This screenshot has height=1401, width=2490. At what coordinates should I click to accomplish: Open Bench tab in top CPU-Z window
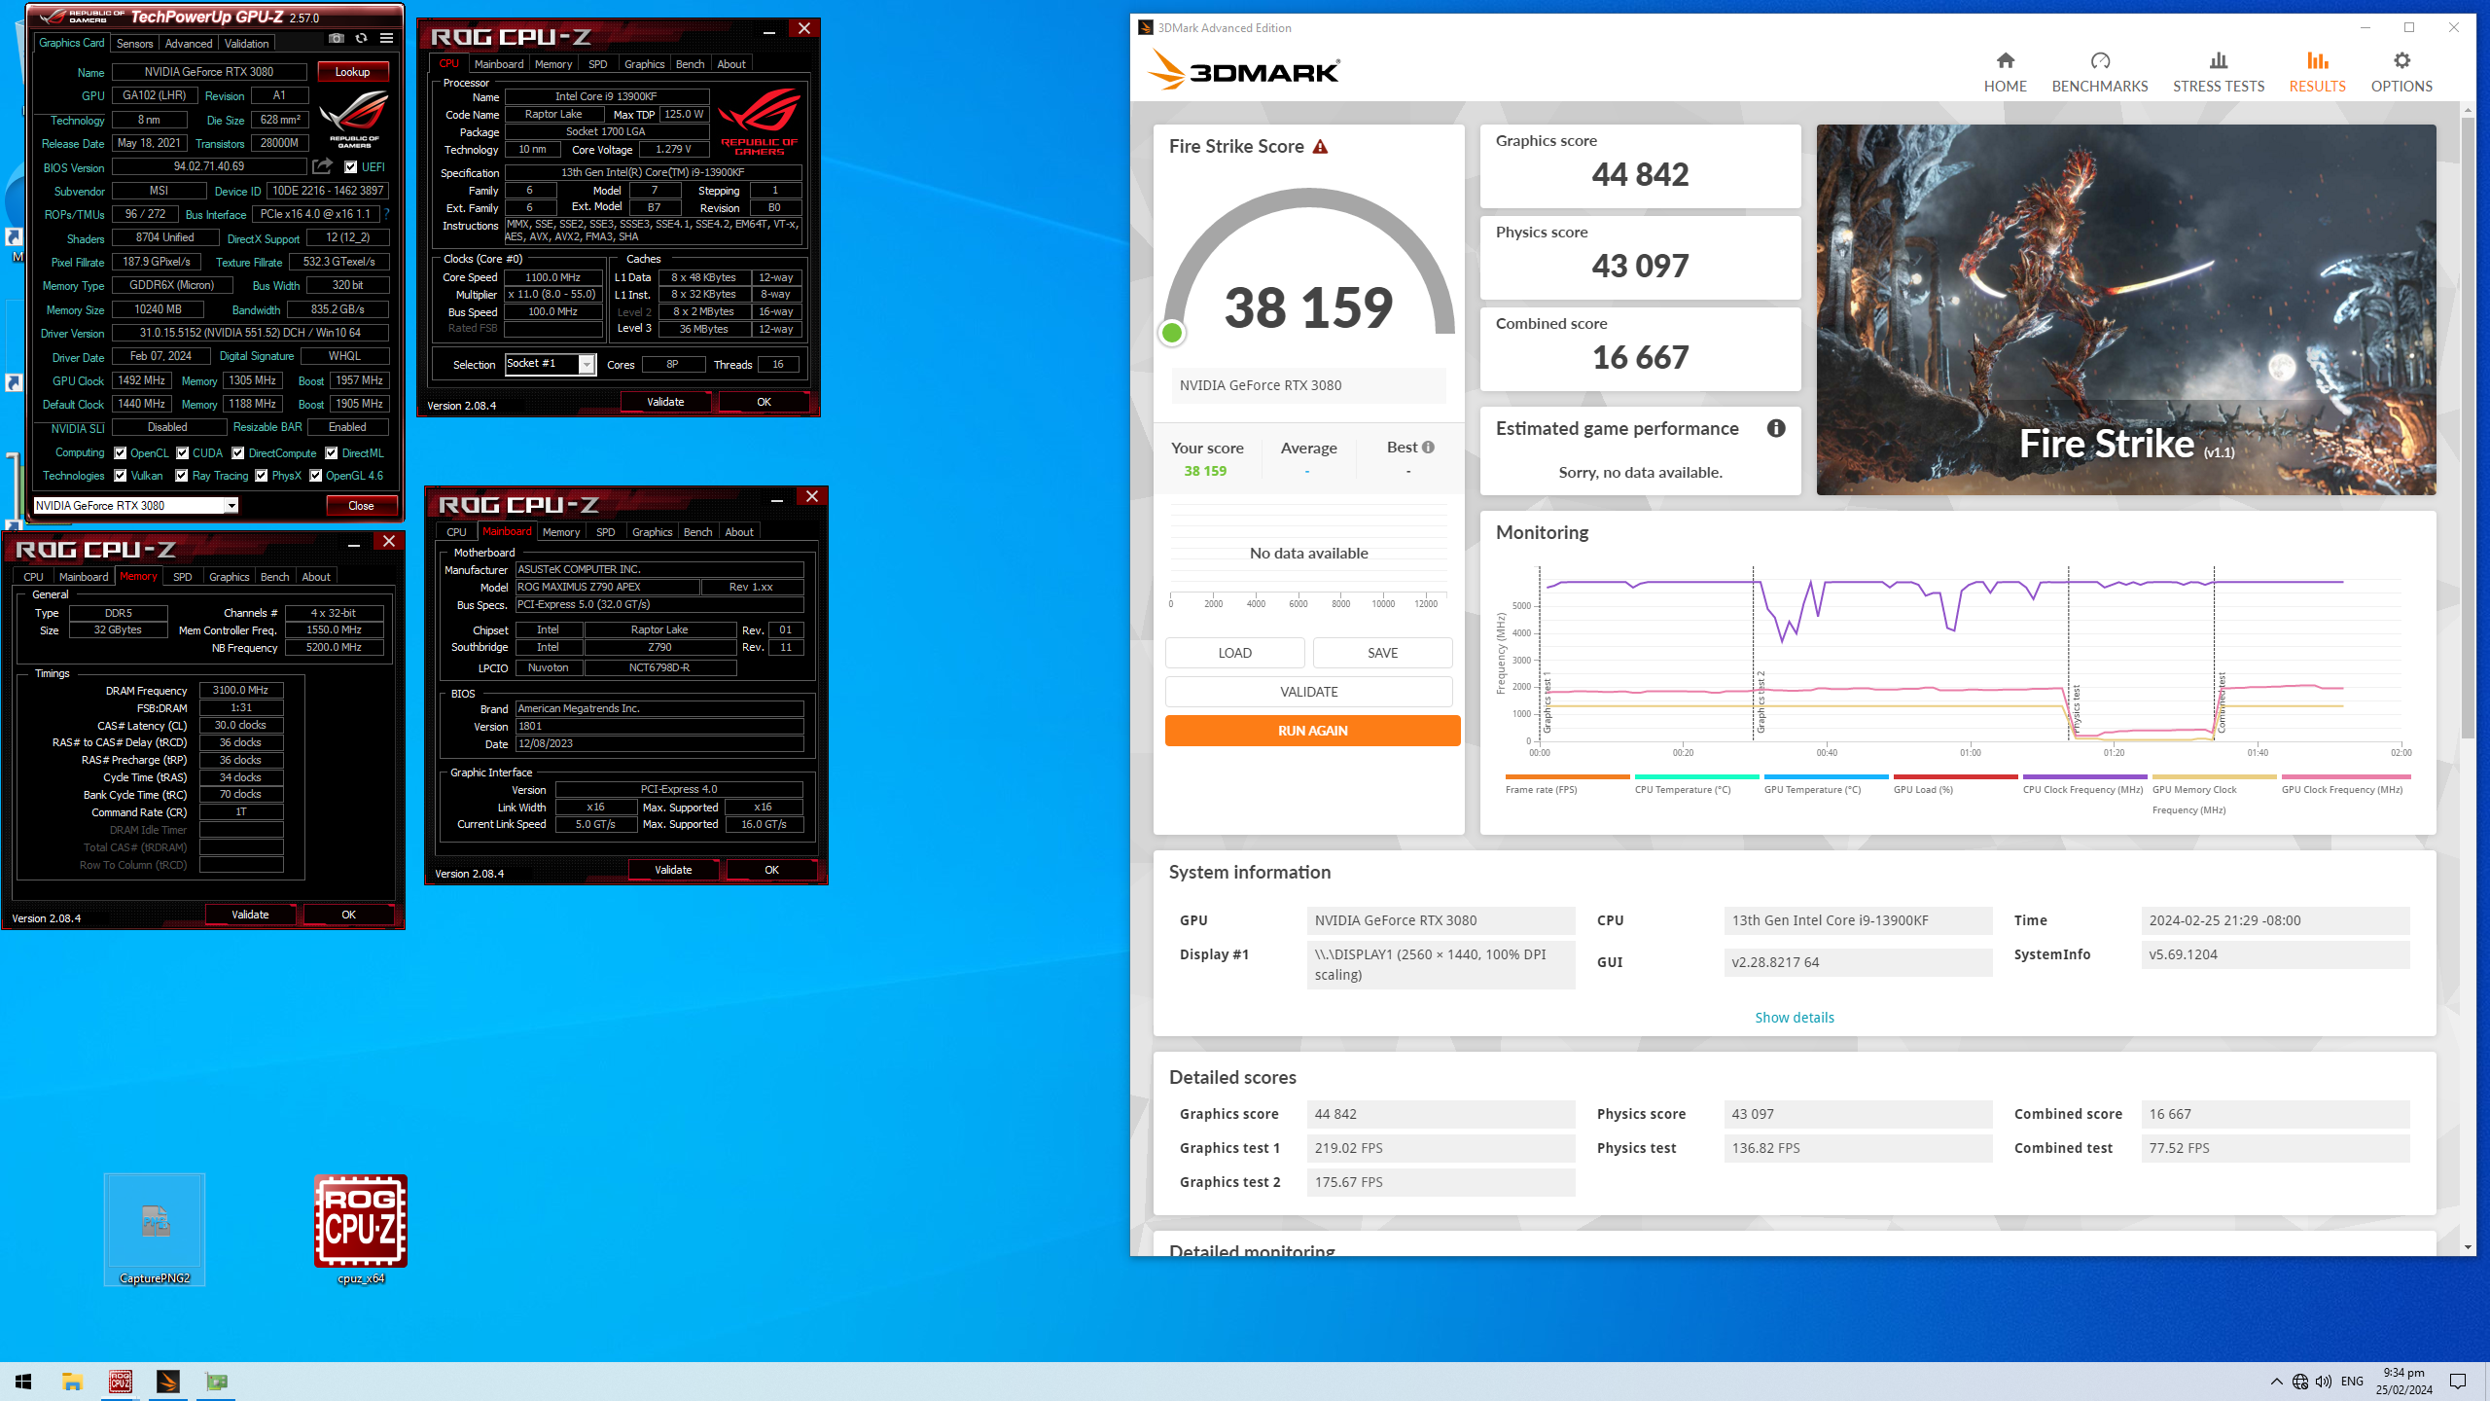click(690, 64)
